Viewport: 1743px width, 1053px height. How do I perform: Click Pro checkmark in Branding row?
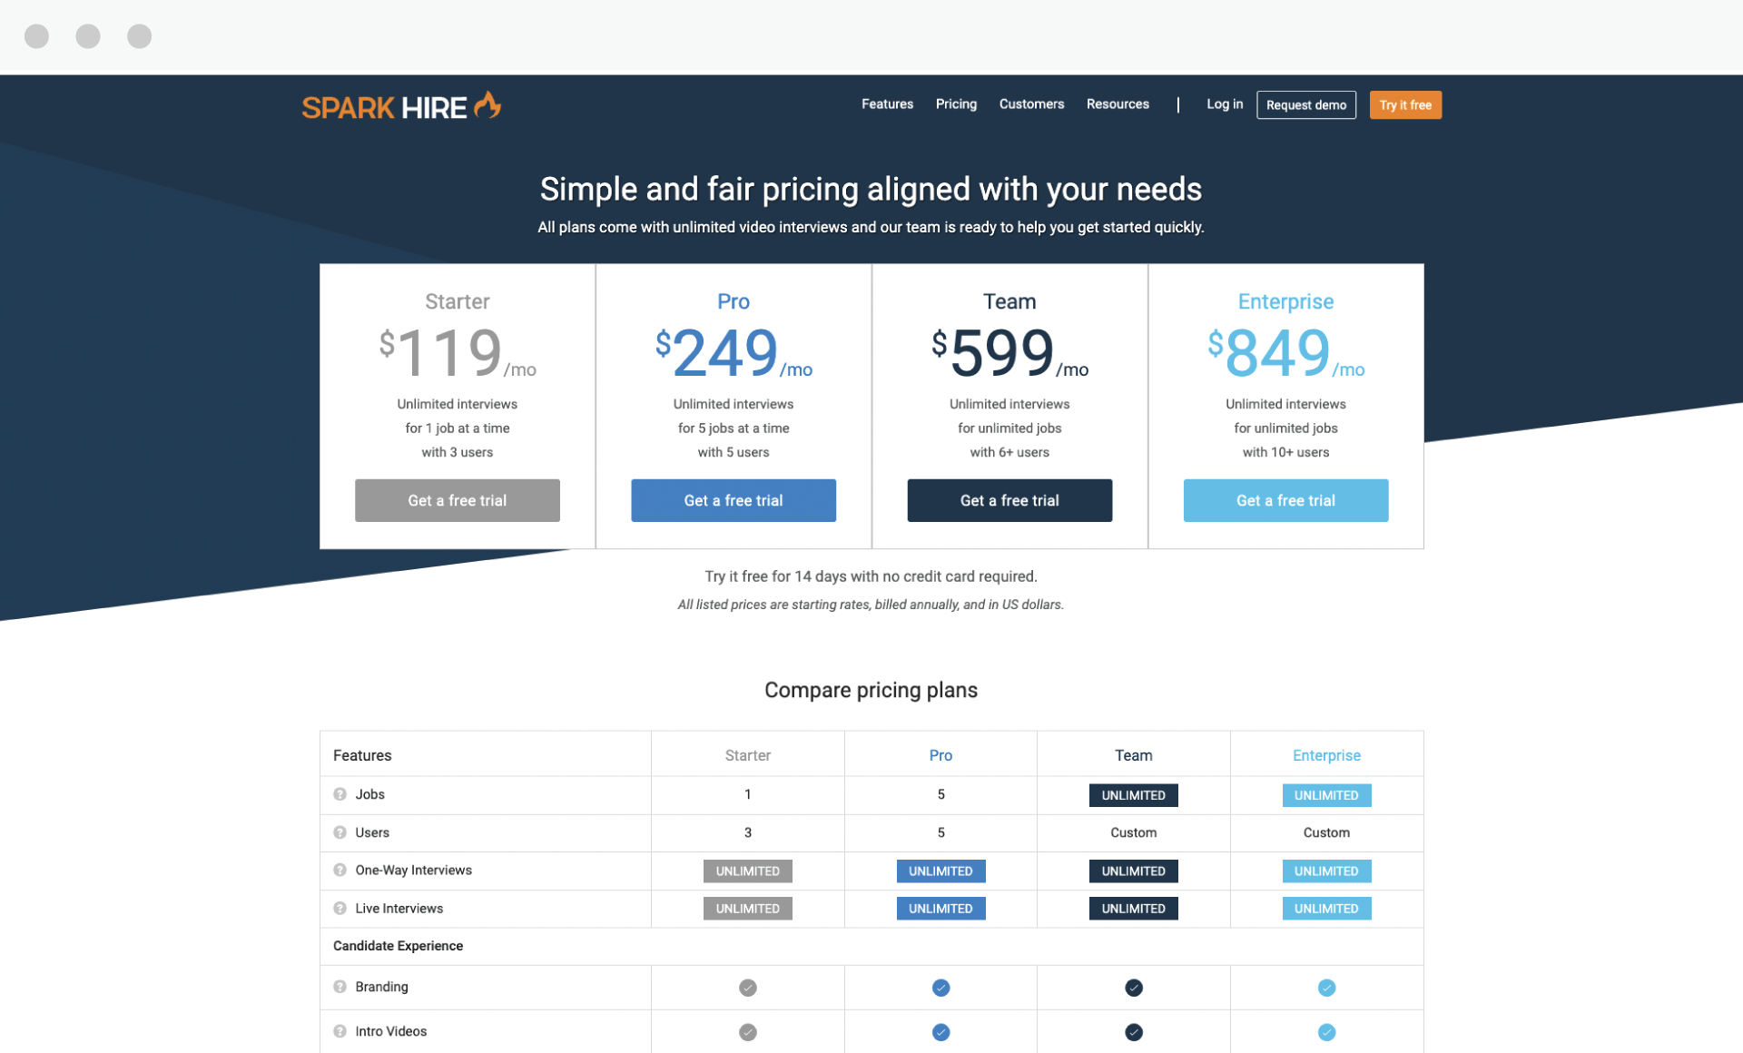pyautogui.click(x=940, y=988)
